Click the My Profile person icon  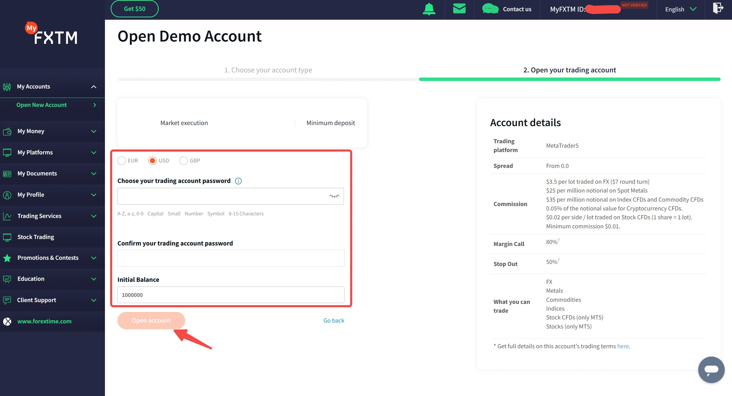click(x=7, y=195)
